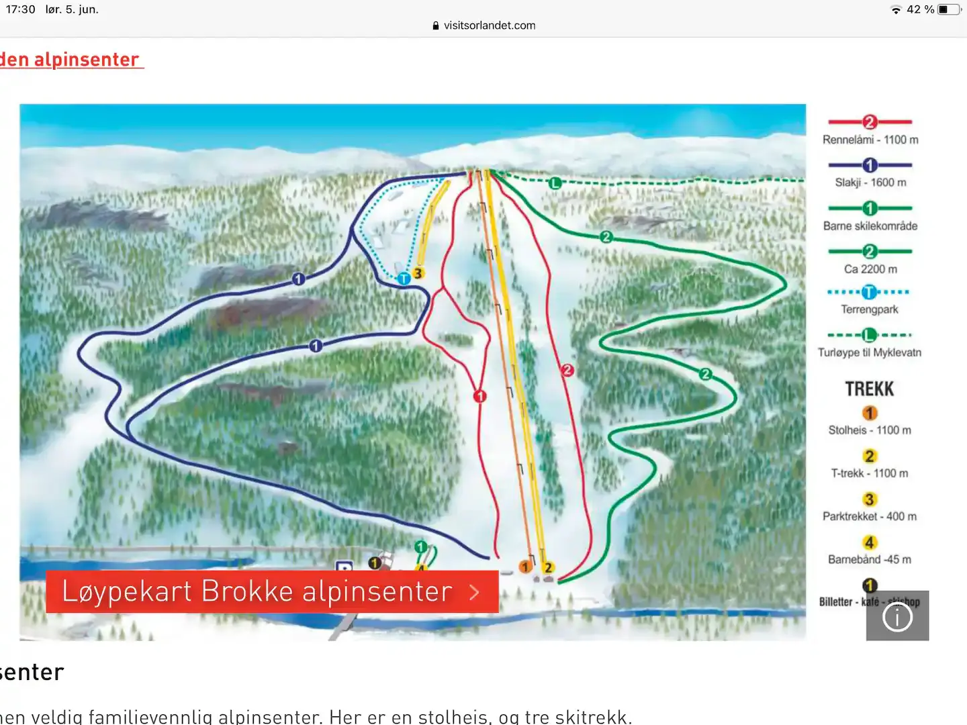Tap the visitsorlandet.com address bar

[x=483, y=26]
